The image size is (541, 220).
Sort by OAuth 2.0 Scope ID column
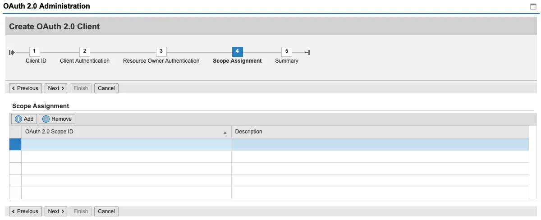point(126,132)
